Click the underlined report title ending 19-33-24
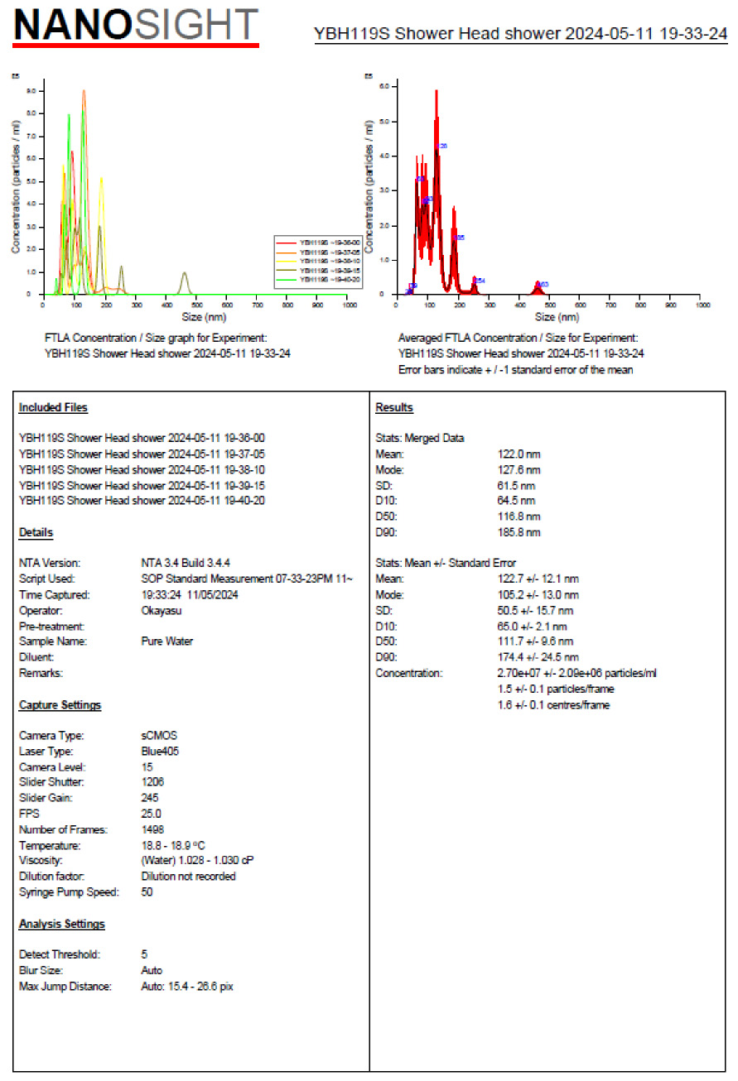The image size is (738, 1081). [521, 35]
